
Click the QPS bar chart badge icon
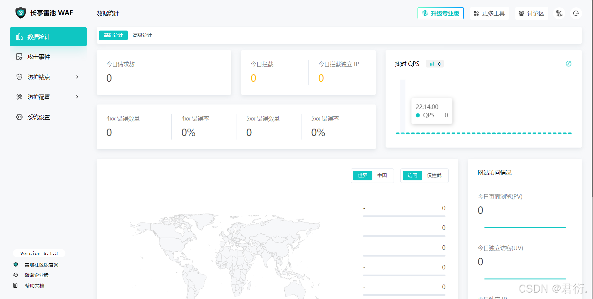(432, 64)
